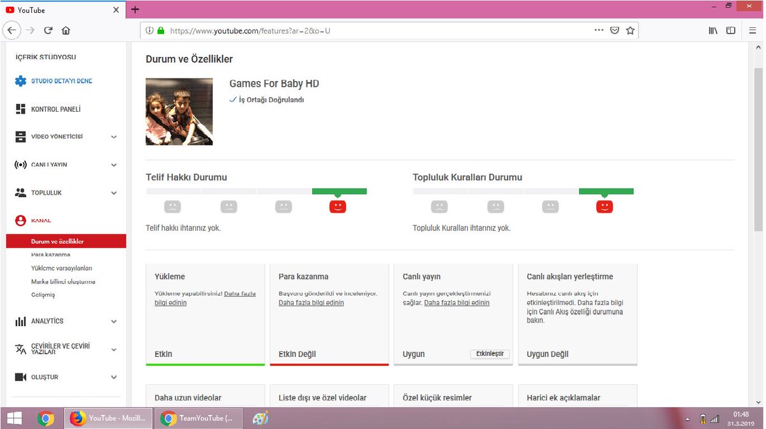The height and width of the screenshot is (429, 766).
Task: Click the channel profile picture thumbnail
Action: point(179,112)
